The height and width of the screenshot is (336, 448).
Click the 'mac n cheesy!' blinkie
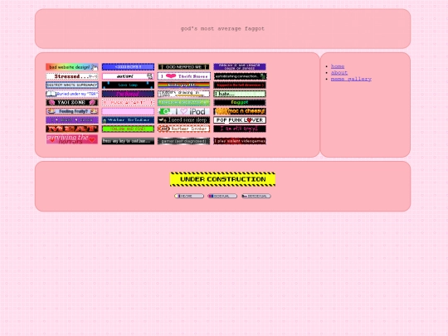point(240,111)
